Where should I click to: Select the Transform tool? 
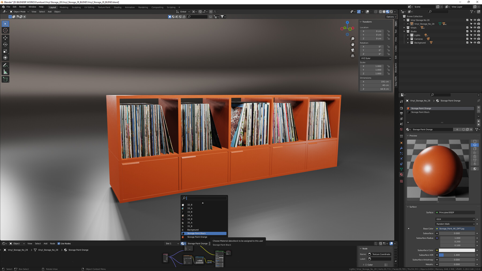5,58
